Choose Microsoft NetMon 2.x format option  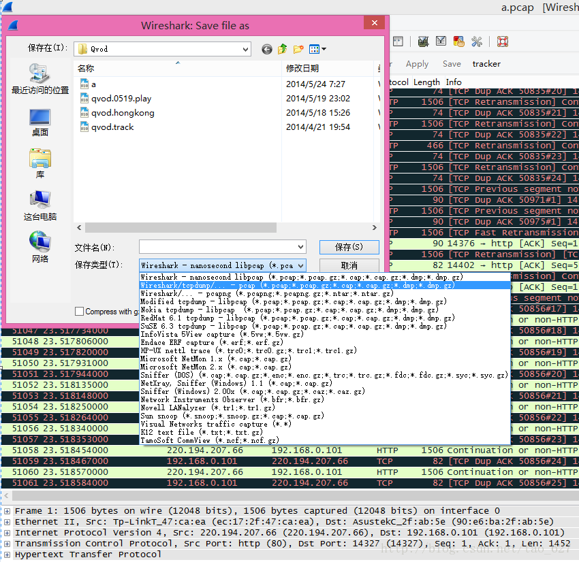(x=324, y=367)
